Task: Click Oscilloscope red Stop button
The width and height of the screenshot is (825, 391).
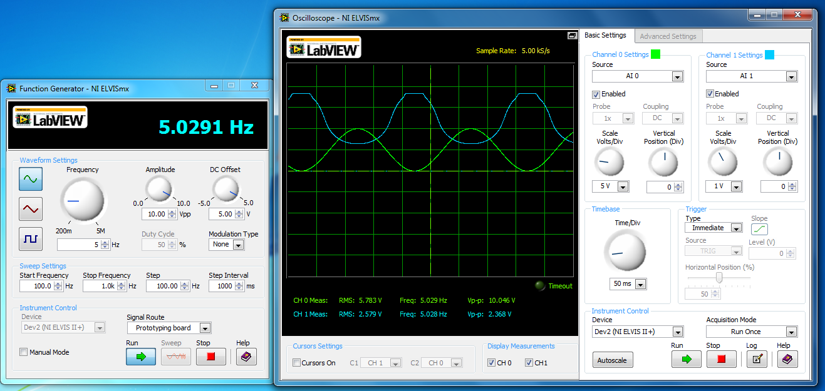Action: pyautogui.click(x=721, y=359)
